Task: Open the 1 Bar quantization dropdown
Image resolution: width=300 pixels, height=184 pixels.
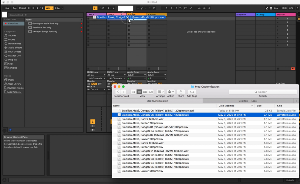Action: pos(59,8)
